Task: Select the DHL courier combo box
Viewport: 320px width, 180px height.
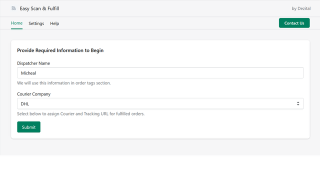Action: [160, 103]
